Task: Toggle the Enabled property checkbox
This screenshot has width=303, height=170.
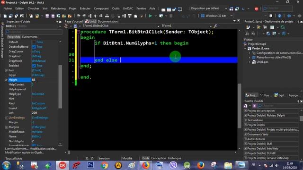Action: click(34, 66)
